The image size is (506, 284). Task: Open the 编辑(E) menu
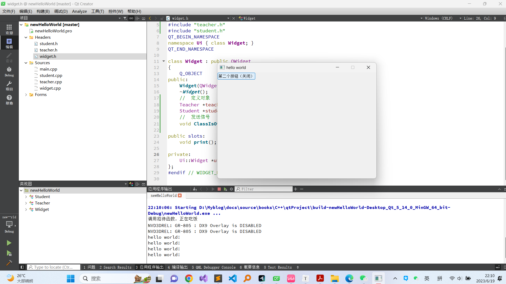tap(26, 11)
